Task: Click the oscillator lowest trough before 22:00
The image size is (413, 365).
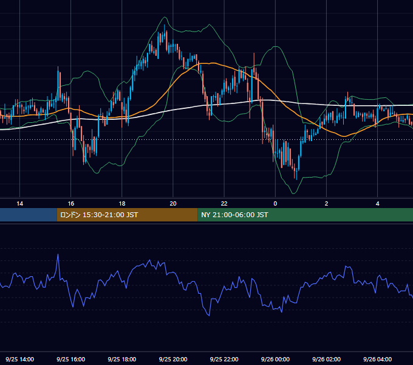Action: tap(209, 315)
